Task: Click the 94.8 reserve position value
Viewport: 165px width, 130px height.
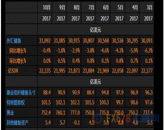Action: 105,93
